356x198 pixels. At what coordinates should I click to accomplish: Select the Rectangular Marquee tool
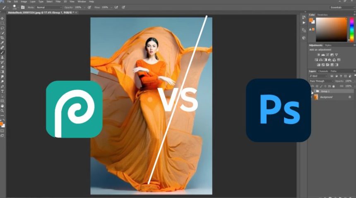coord(2,23)
